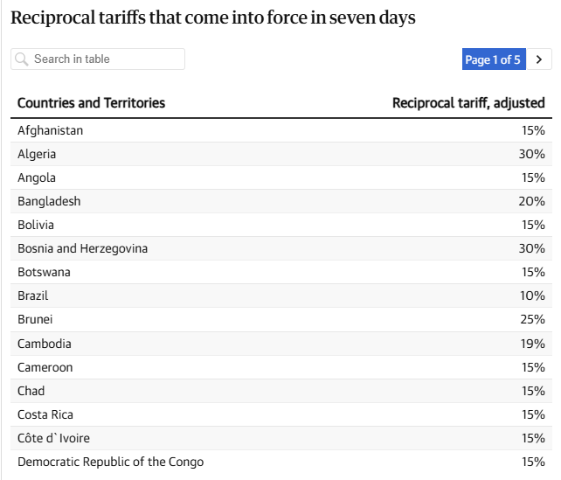This screenshot has width=561, height=480.
Task: Select the Costa Rica row
Action: 281,414
